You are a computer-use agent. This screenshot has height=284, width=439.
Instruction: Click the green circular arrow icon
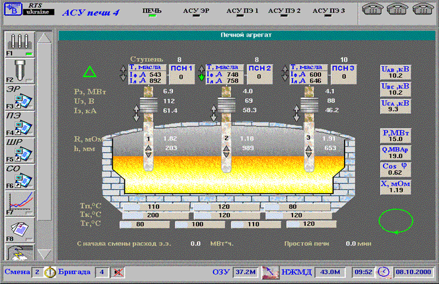[396, 221]
